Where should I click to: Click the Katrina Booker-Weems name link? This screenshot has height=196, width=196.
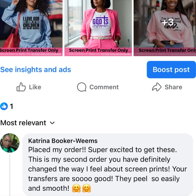tap(63, 141)
